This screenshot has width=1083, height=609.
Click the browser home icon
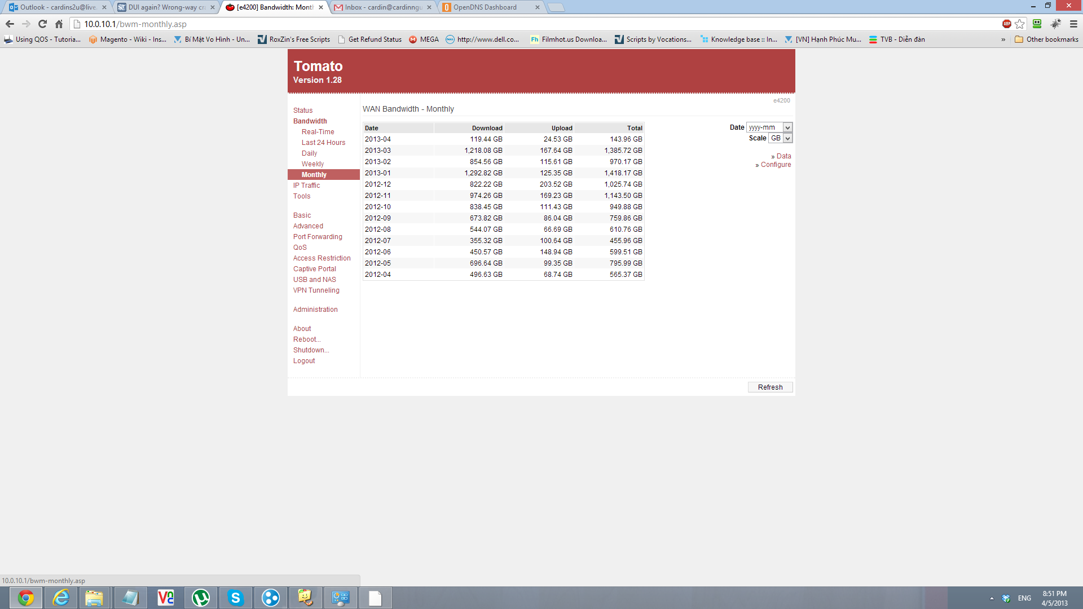coord(59,24)
